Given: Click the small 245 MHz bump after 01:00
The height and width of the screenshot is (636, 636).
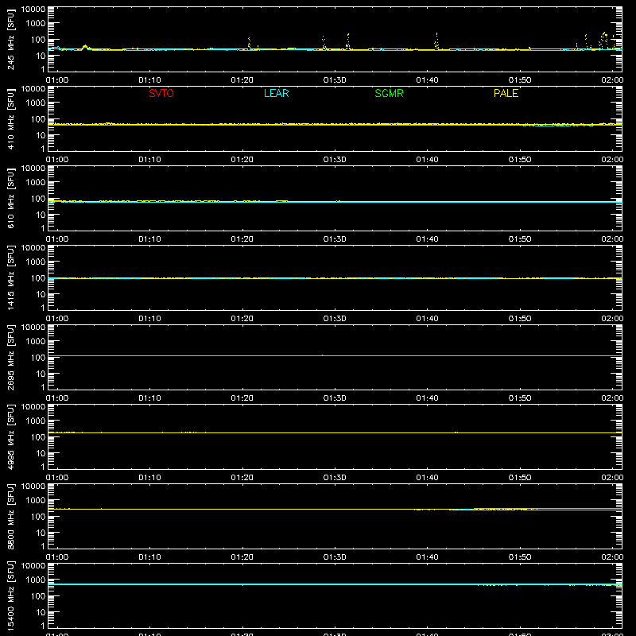Looking at the screenshot, I should click(x=85, y=48).
